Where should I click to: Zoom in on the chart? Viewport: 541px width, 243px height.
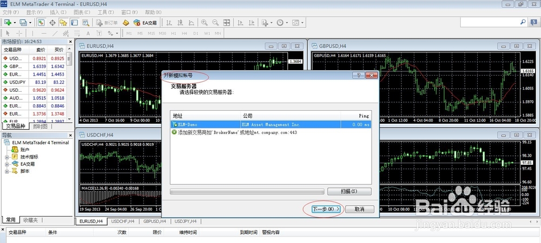click(x=204, y=23)
